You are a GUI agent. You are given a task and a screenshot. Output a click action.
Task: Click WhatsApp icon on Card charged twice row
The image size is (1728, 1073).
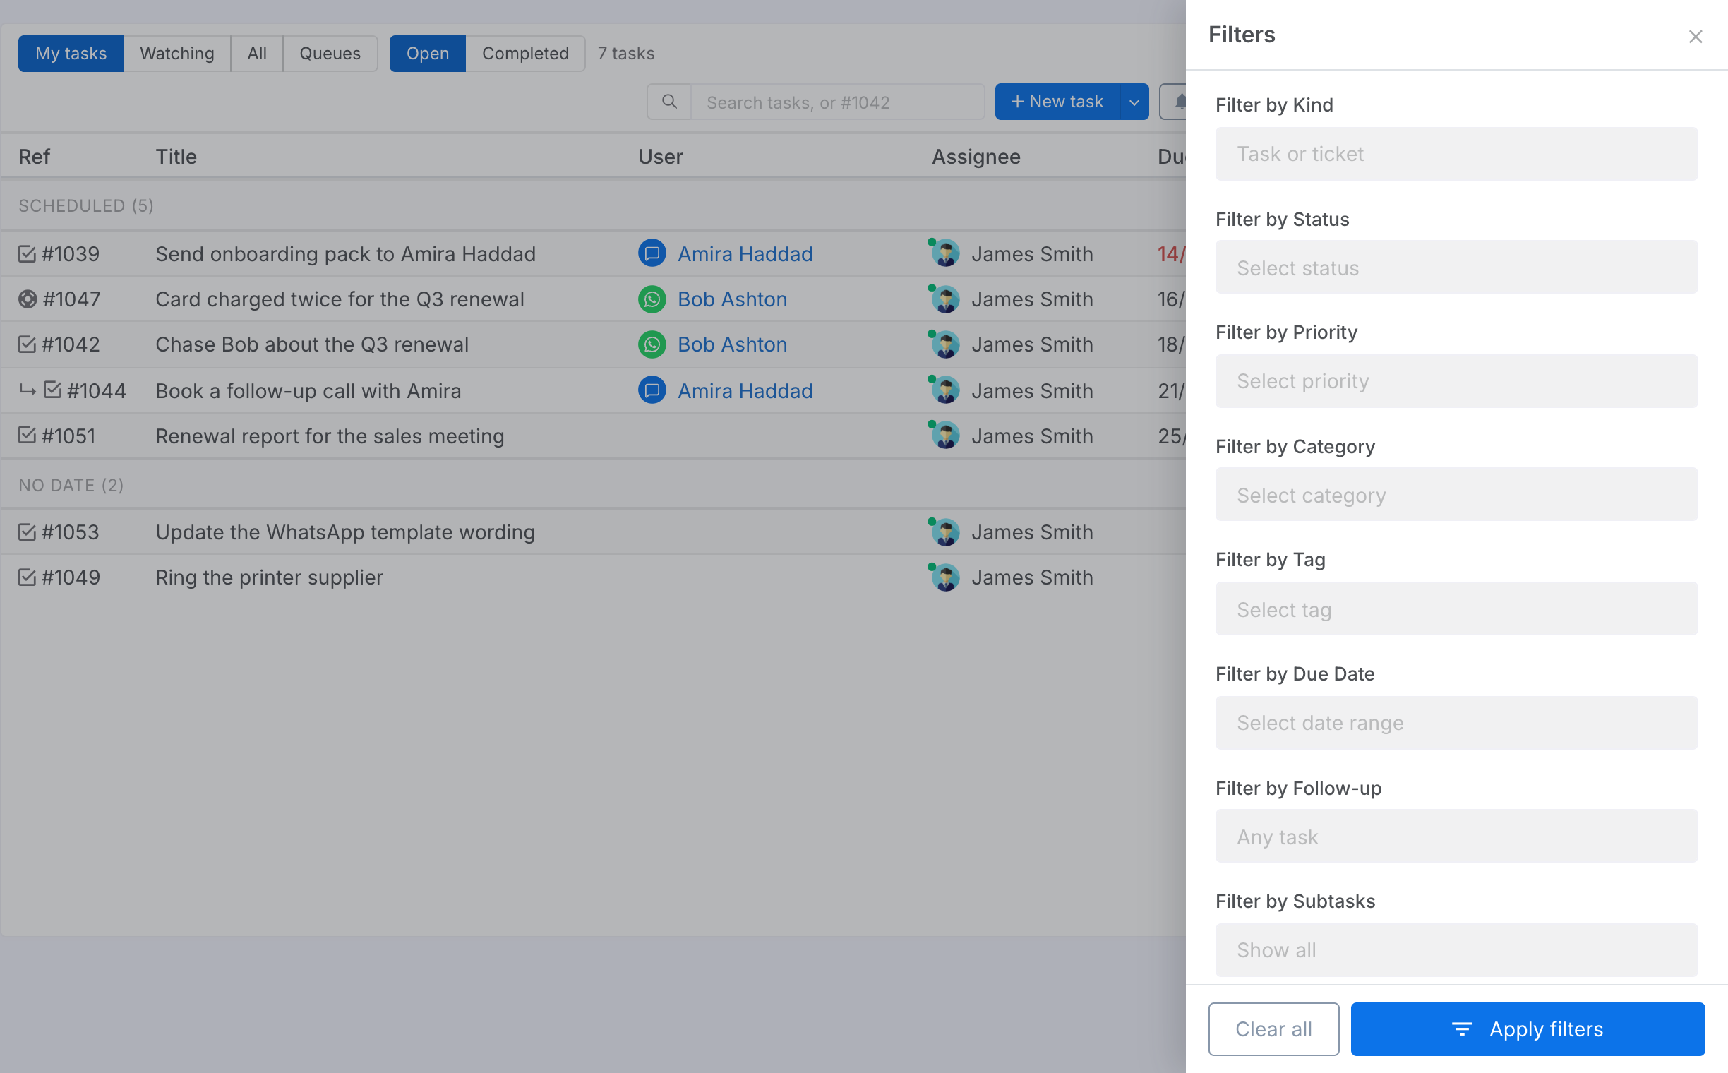point(652,299)
